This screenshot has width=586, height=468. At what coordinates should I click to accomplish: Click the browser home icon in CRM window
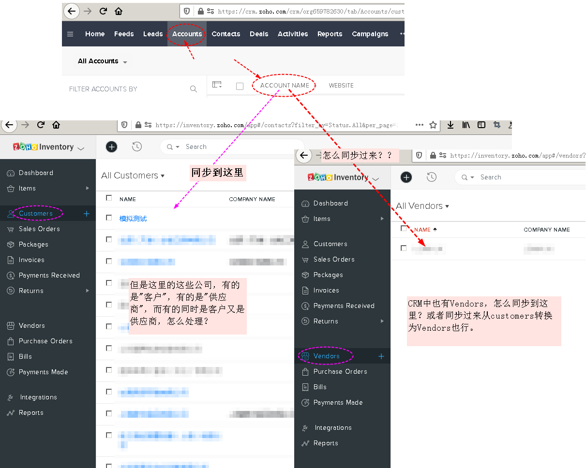(x=119, y=11)
